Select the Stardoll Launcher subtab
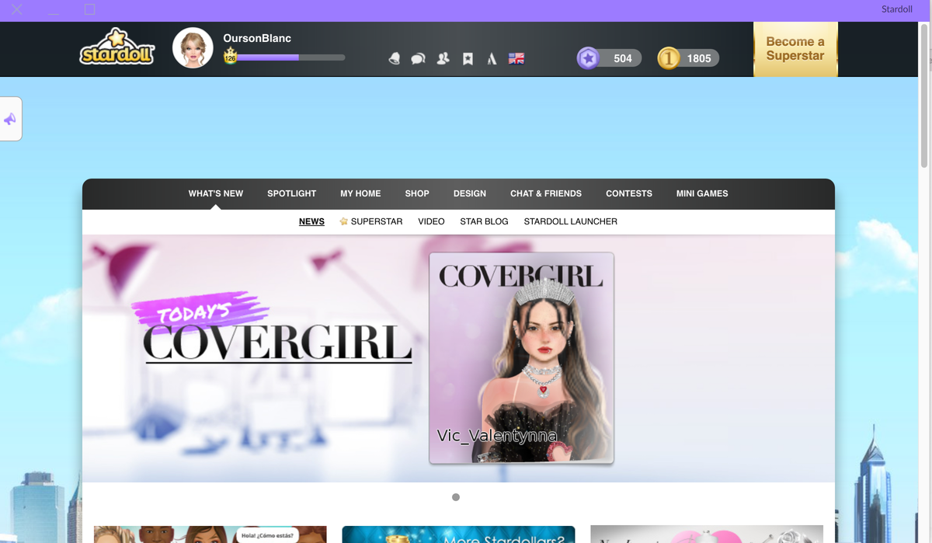The image size is (932, 543). 570,221
